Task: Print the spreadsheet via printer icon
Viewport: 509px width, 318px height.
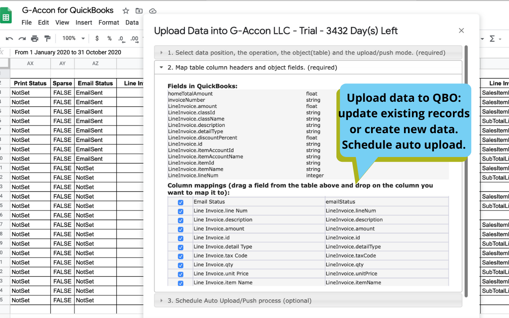Action: [x=35, y=39]
